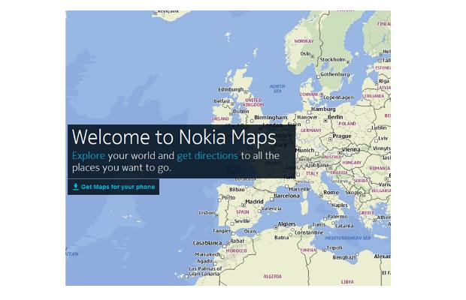Click the Lisbon label on the map

pos(207,212)
